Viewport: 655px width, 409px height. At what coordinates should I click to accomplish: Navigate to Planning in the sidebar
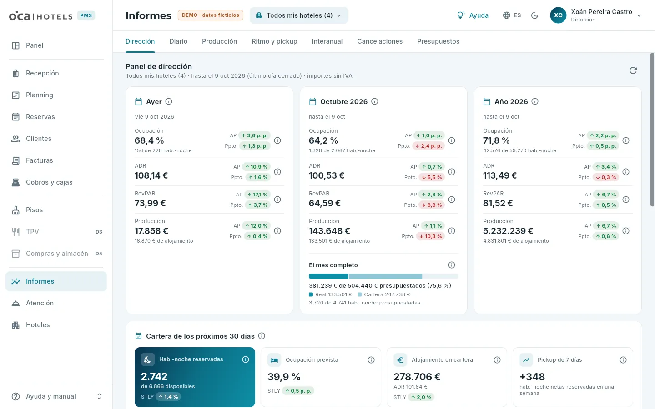[56, 95]
